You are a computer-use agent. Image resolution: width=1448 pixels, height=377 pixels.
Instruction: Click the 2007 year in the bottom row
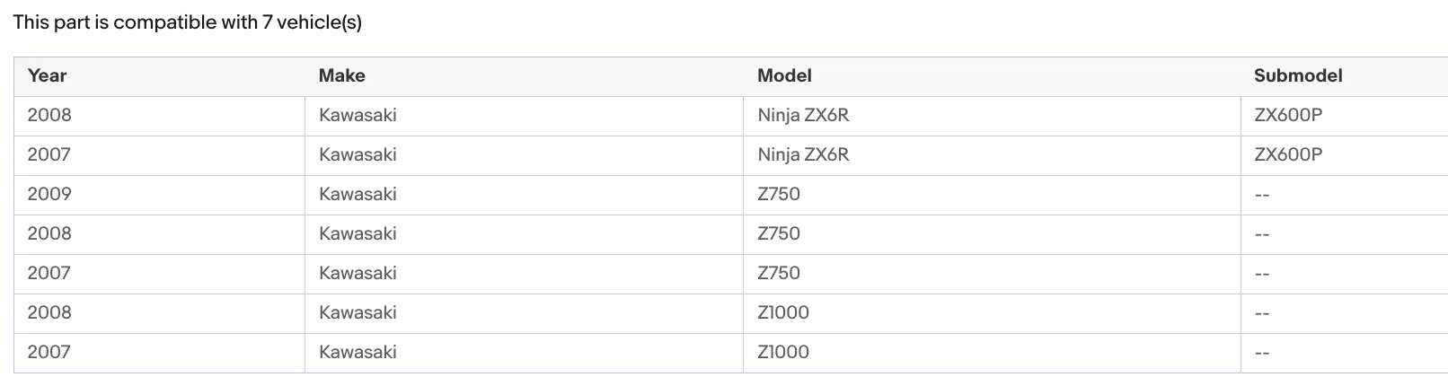tap(49, 353)
